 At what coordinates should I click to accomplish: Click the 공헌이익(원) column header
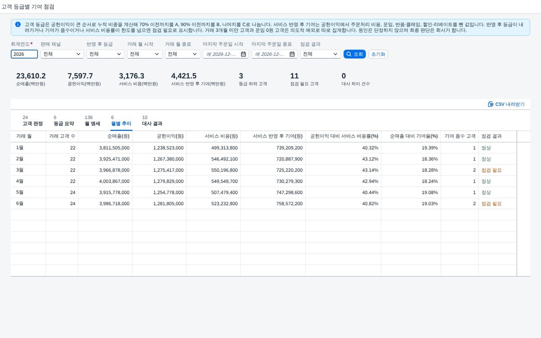click(x=160, y=136)
